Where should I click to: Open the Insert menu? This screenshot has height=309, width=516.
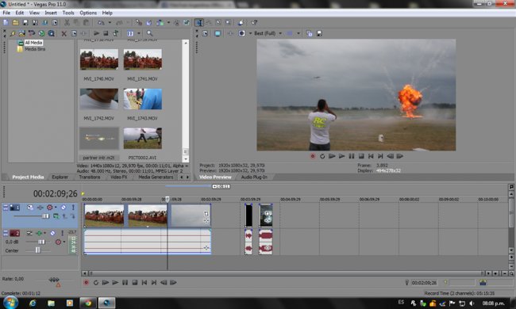coord(51,13)
